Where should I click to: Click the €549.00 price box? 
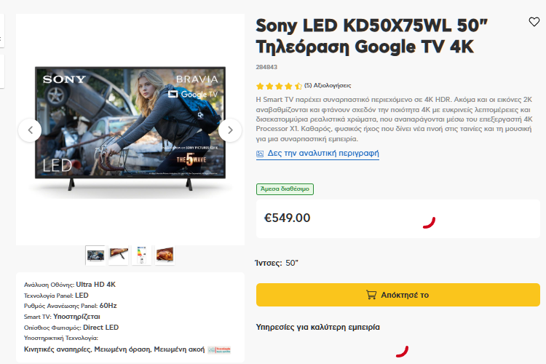pyautogui.click(x=398, y=218)
